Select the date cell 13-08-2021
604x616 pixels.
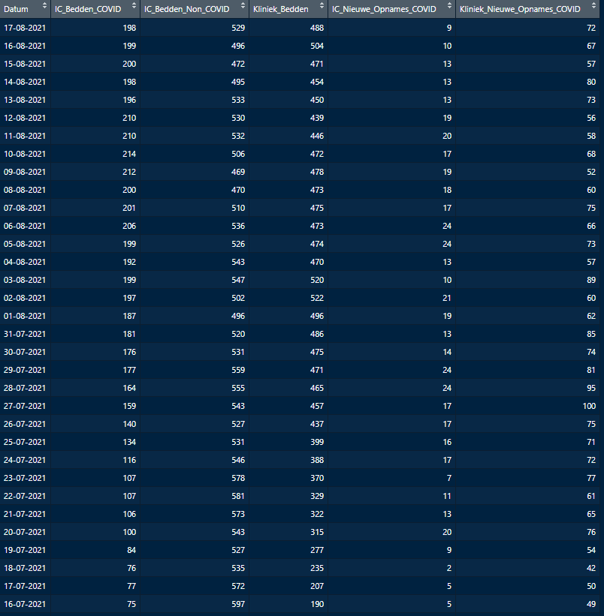pyautogui.click(x=25, y=100)
